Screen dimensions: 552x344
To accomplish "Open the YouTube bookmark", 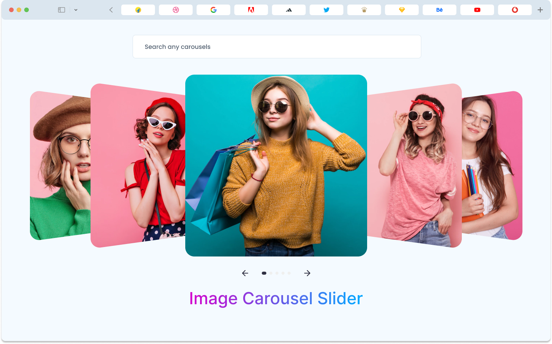I will click(477, 9).
